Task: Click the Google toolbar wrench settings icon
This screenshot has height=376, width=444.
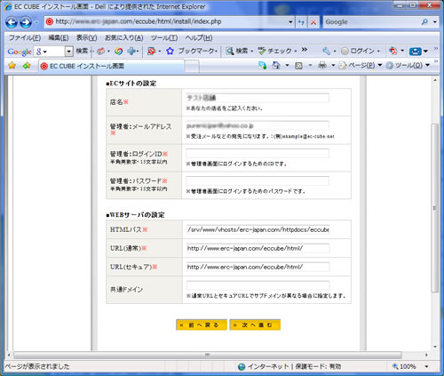Action: click(326, 51)
